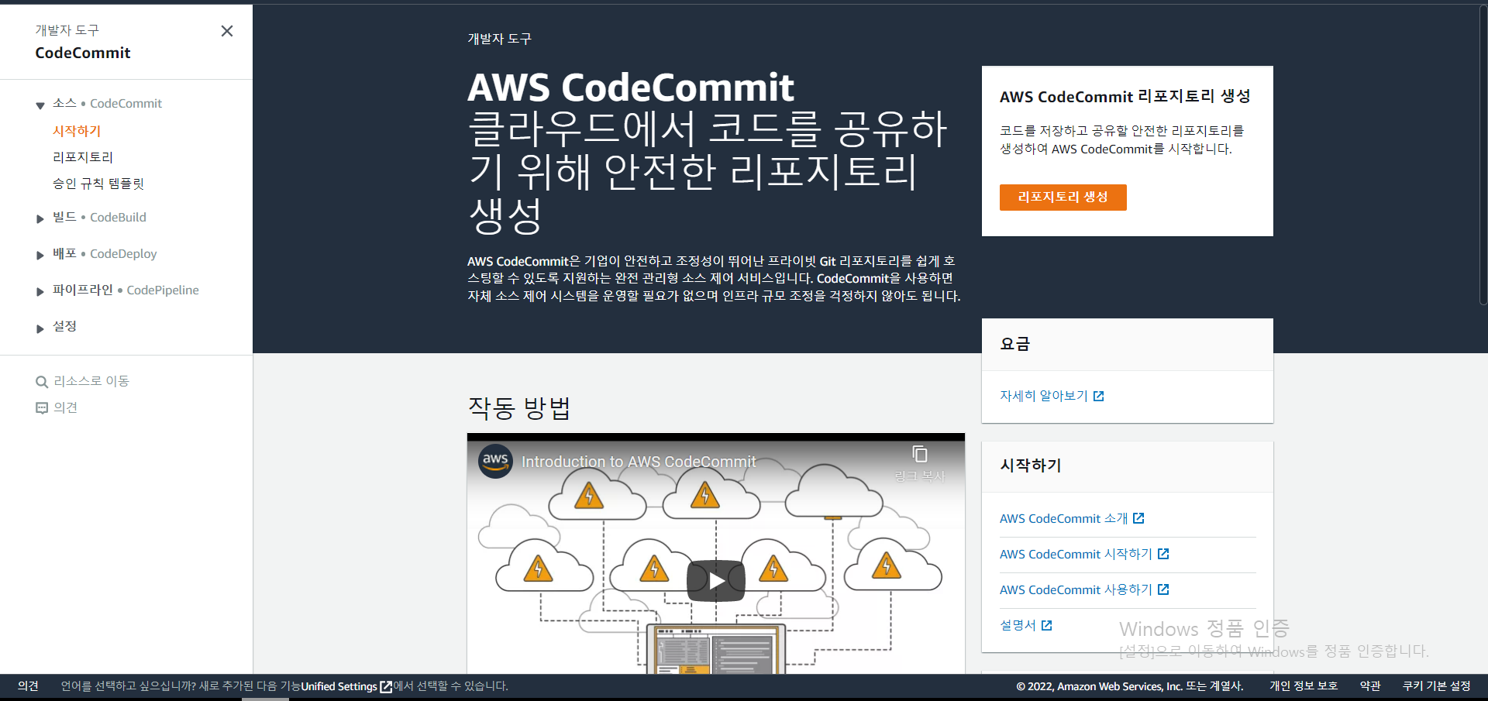Open 시작하기 in the sidebar
1488x701 pixels.
click(x=77, y=131)
